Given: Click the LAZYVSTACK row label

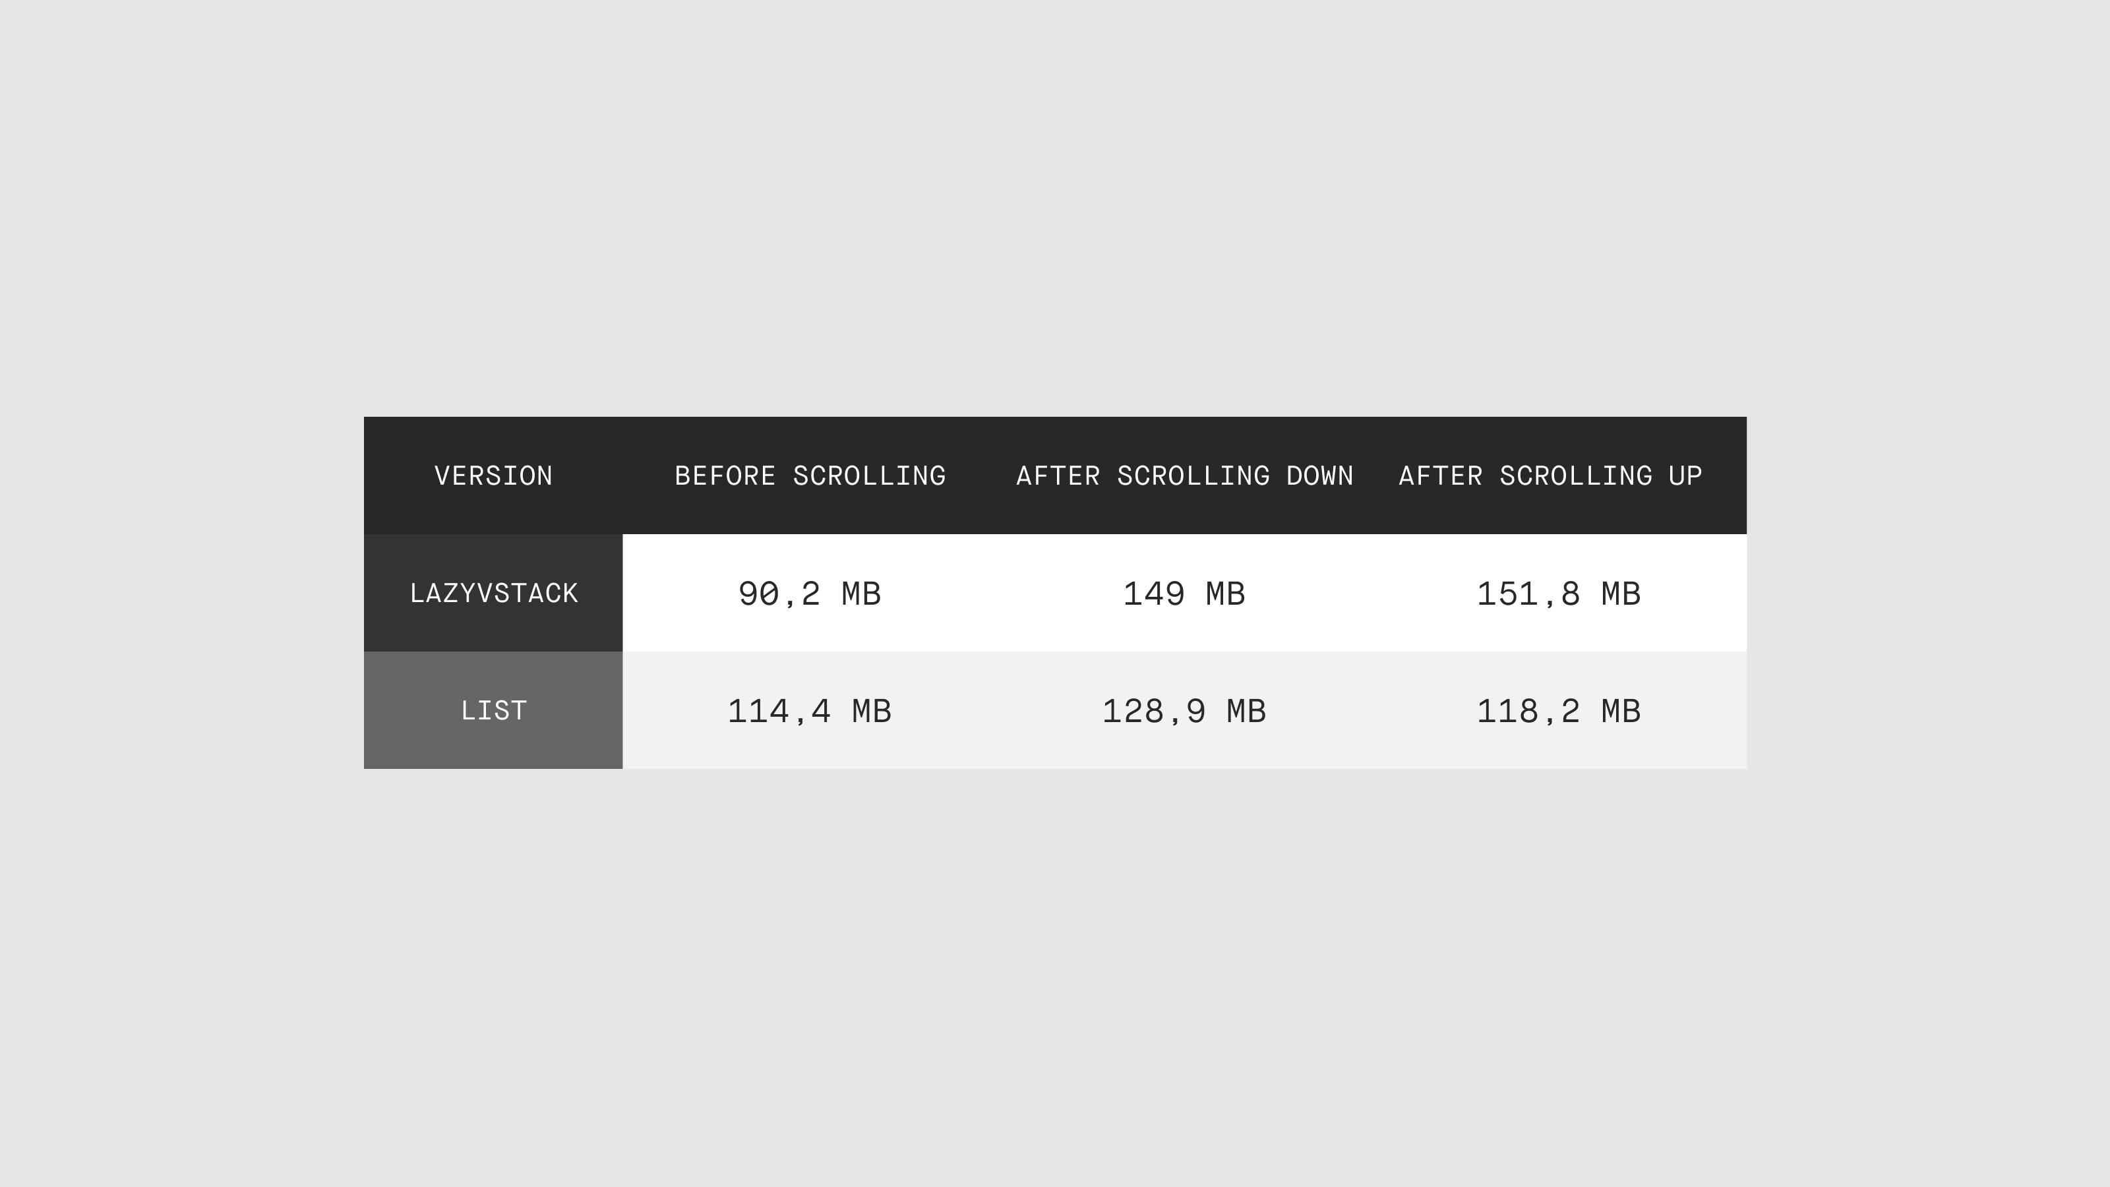Looking at the screenshot, I should [x=493, y=593].
